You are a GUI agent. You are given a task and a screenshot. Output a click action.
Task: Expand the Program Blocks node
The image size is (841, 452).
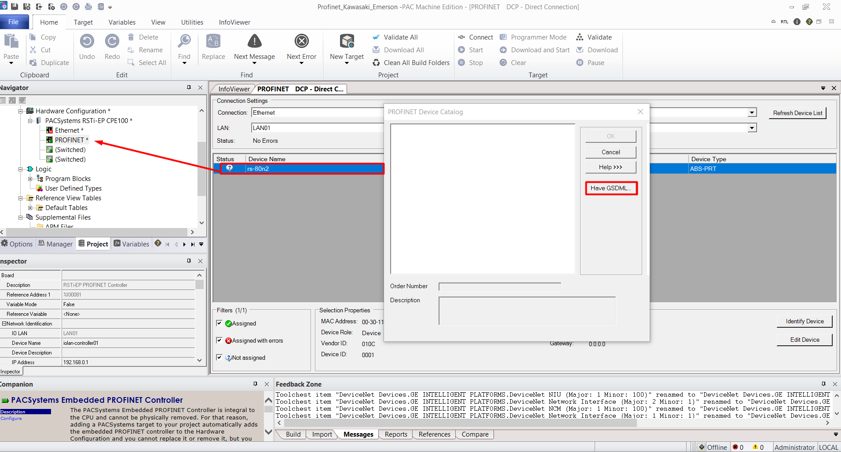tap(30, 179)
